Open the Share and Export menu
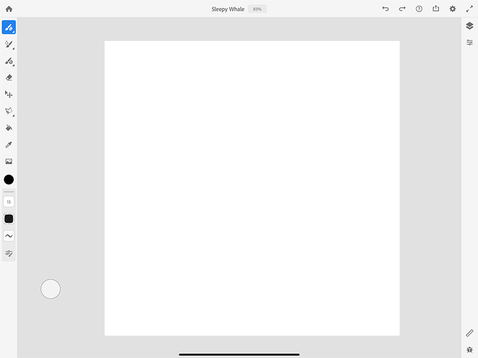Screen dimensions: 478x358 point(436,9)
